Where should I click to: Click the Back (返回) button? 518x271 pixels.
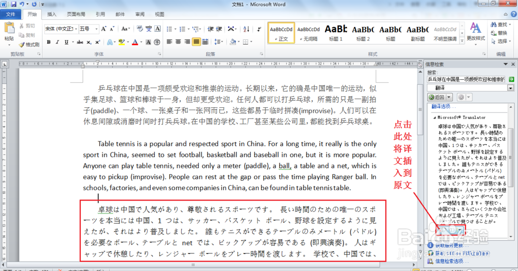[x=437, y=97]
